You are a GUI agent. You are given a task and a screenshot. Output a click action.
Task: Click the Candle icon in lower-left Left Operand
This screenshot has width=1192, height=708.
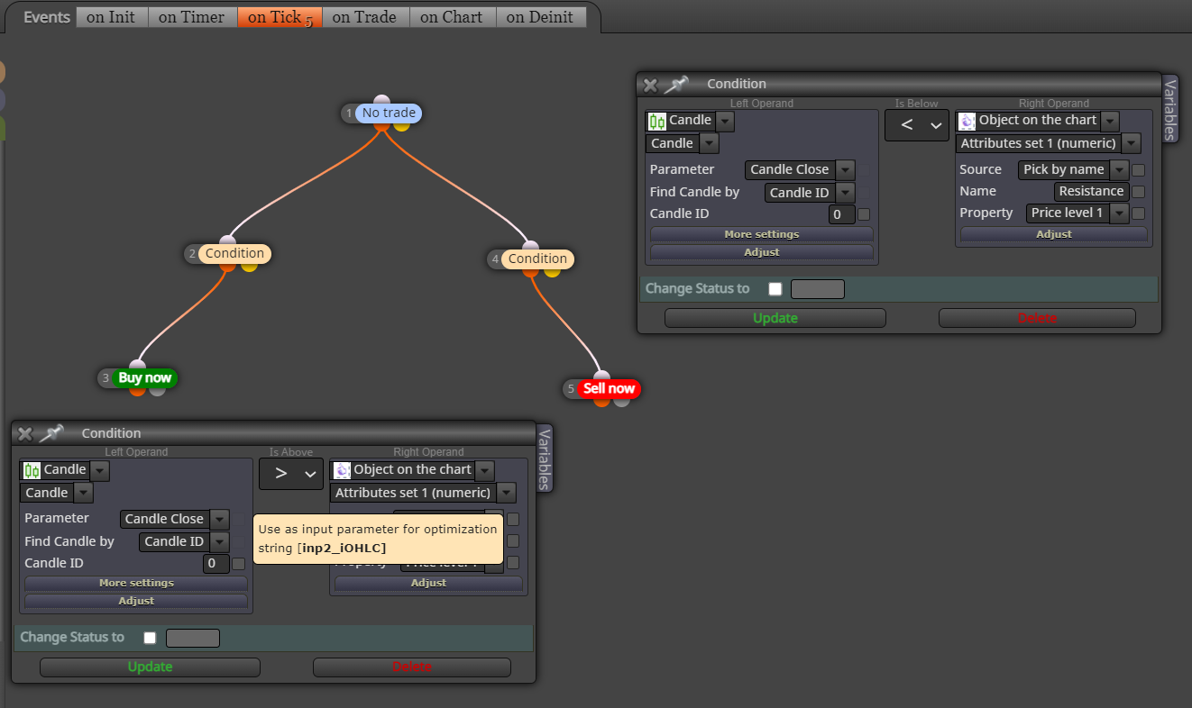pos(32,470)
